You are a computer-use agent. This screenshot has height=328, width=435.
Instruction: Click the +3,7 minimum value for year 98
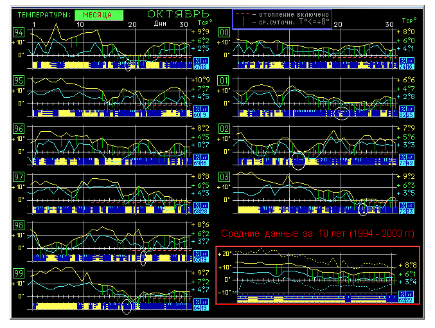pyautogui.click(x=200, y=241)
